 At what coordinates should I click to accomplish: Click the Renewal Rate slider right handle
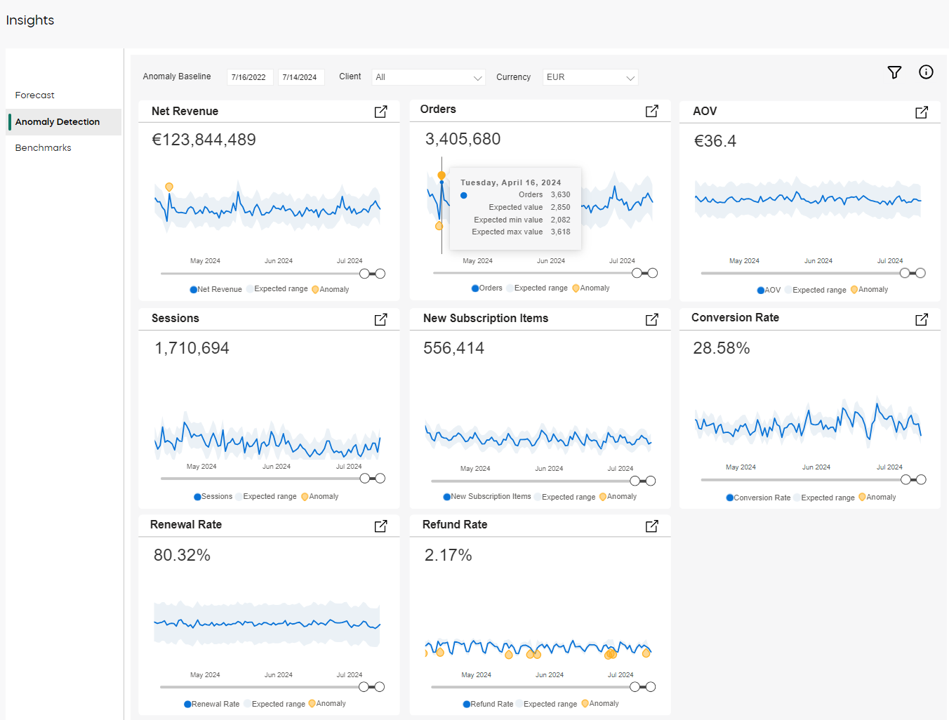coord(380,687)
